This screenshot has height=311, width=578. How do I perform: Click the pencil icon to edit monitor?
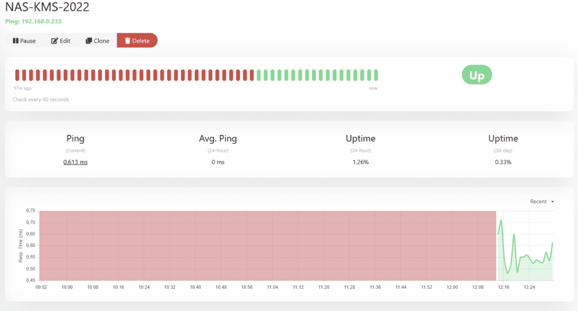[x=55, y=41]
